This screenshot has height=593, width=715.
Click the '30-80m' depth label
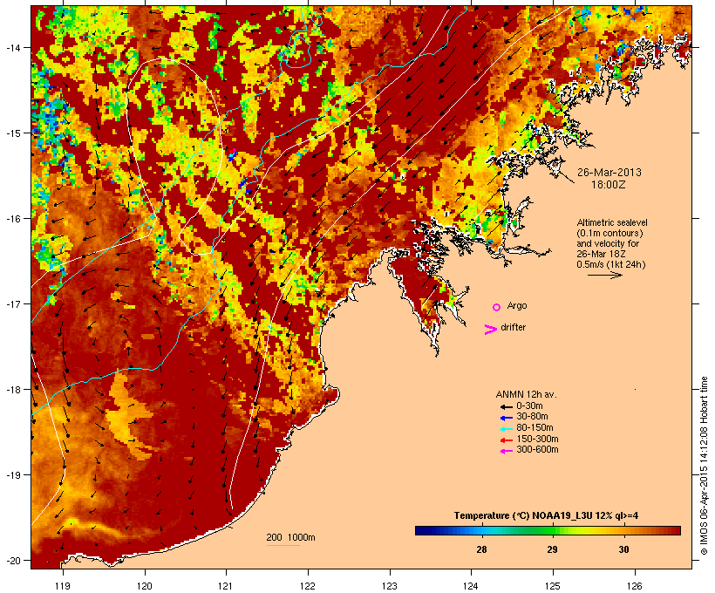coord(532,417)
